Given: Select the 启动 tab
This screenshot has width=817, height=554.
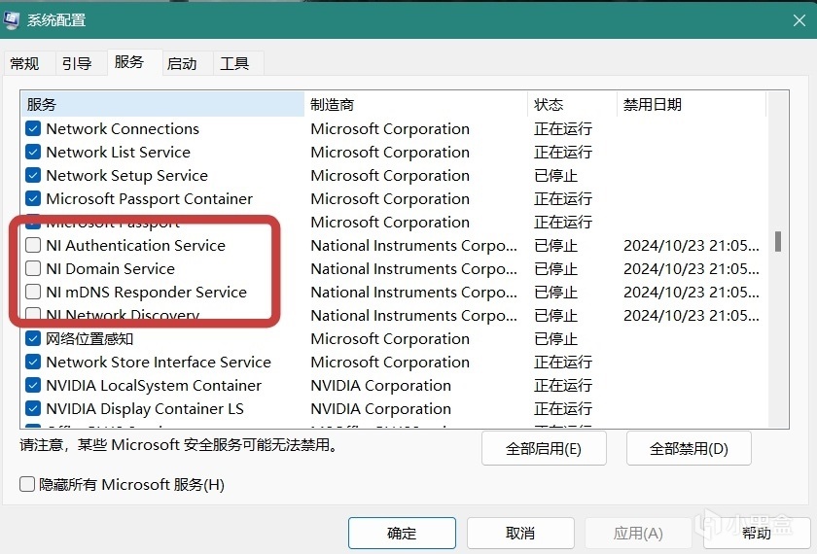Looking at the screenshot, I should point(182,63).
